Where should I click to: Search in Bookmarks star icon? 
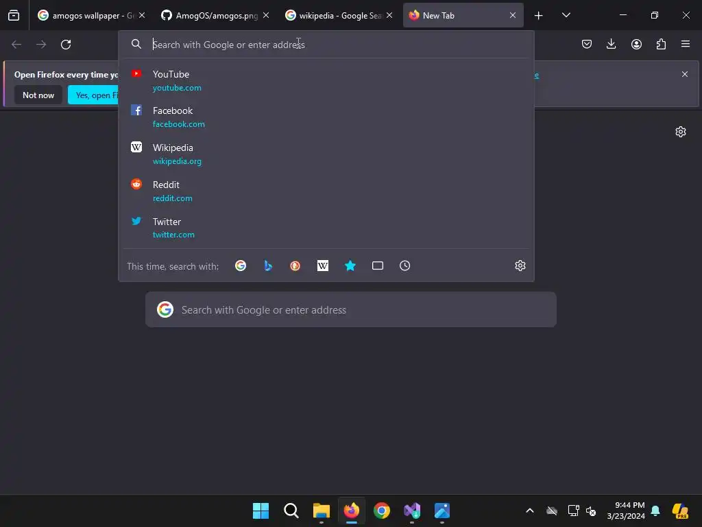click(x=350, y=266)
